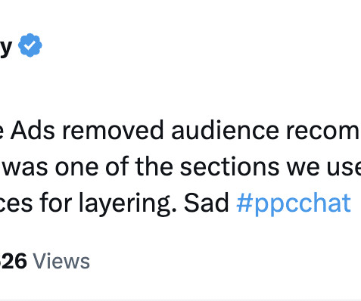Click the word "the" in the second line

pyautogui.click(x=154, y=166)
